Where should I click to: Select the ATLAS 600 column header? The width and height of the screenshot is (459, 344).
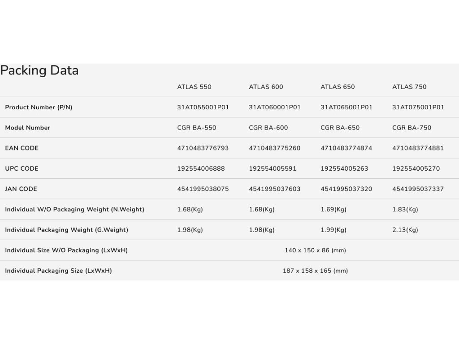pyautogui.click(x=266, y=87)
